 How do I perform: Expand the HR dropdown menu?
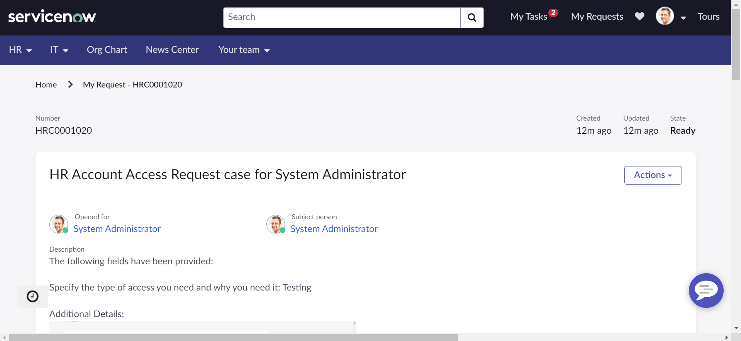click(x=20, y=50)
